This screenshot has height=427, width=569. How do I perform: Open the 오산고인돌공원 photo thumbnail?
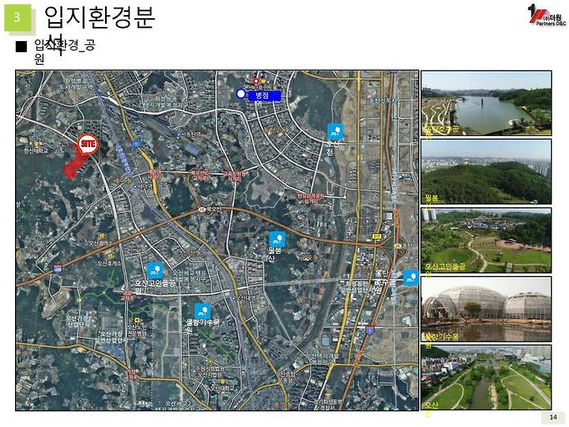[486, 240]
